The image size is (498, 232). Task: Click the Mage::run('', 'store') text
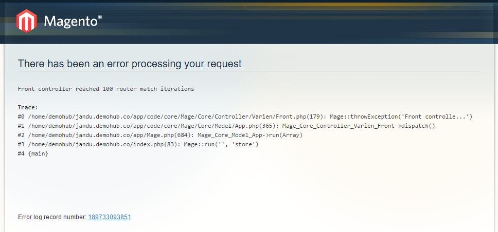(221, 144)
